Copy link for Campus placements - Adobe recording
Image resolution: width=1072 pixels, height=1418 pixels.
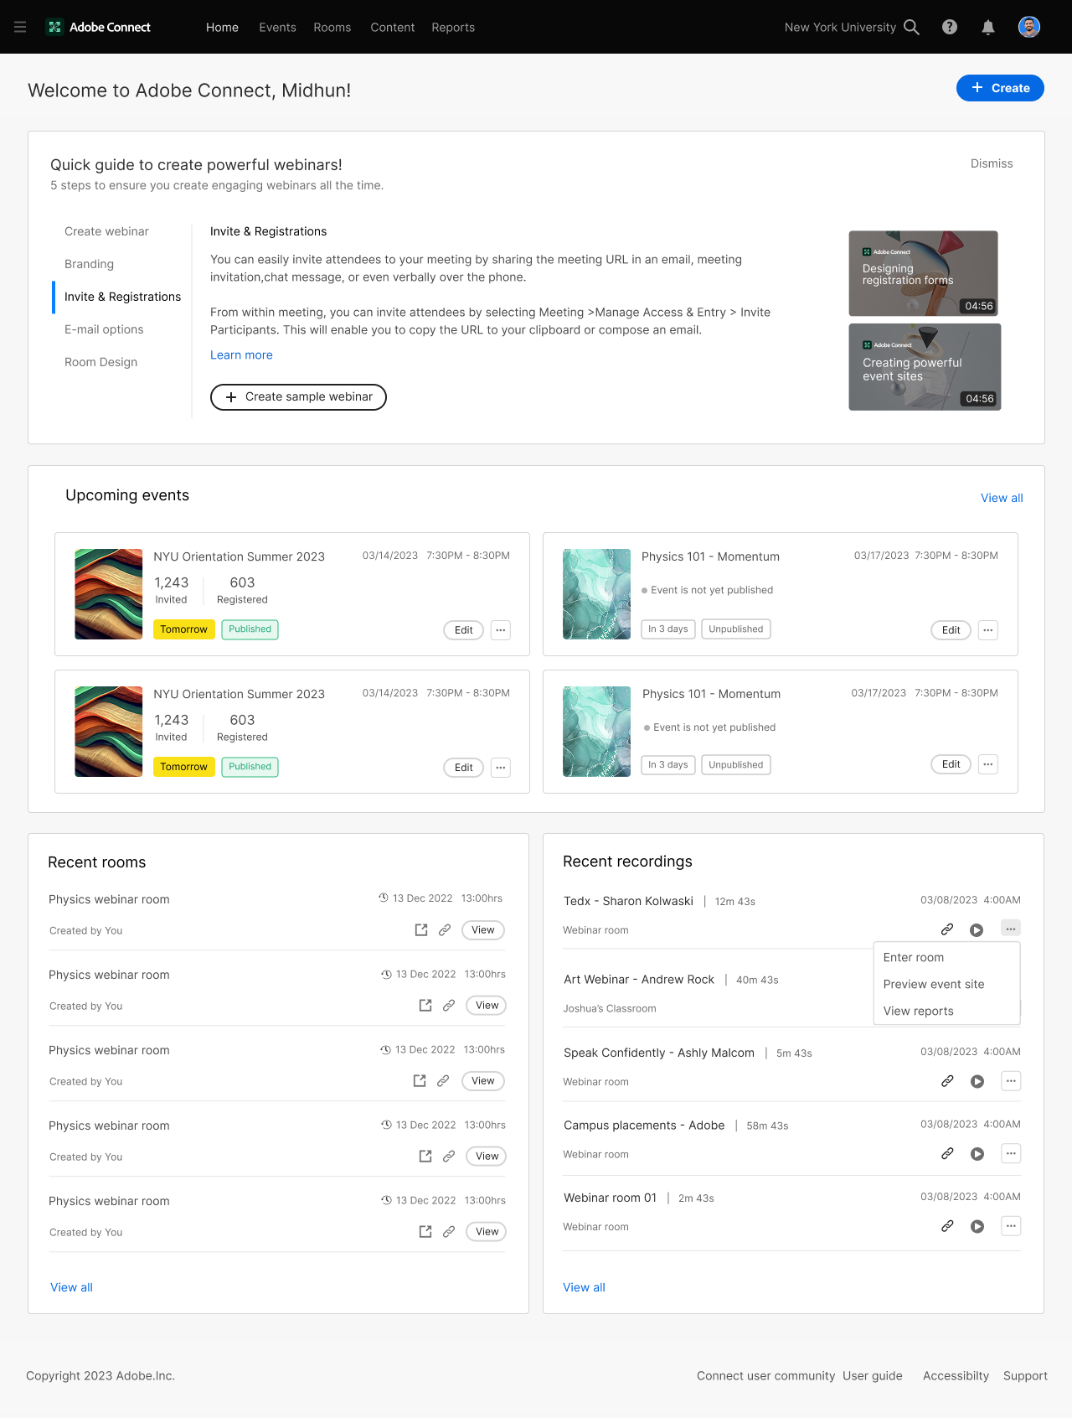(947, 1154)
